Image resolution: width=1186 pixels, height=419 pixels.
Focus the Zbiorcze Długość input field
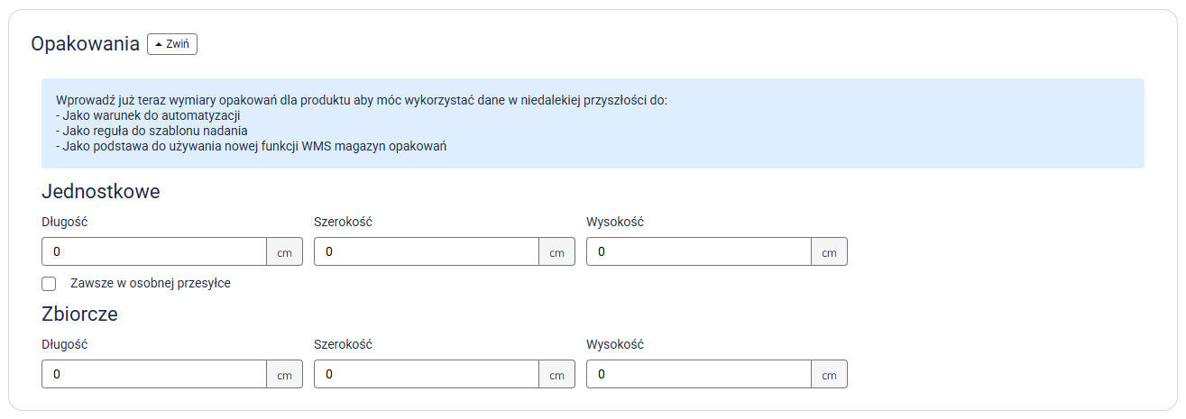[x=153, y=374]
